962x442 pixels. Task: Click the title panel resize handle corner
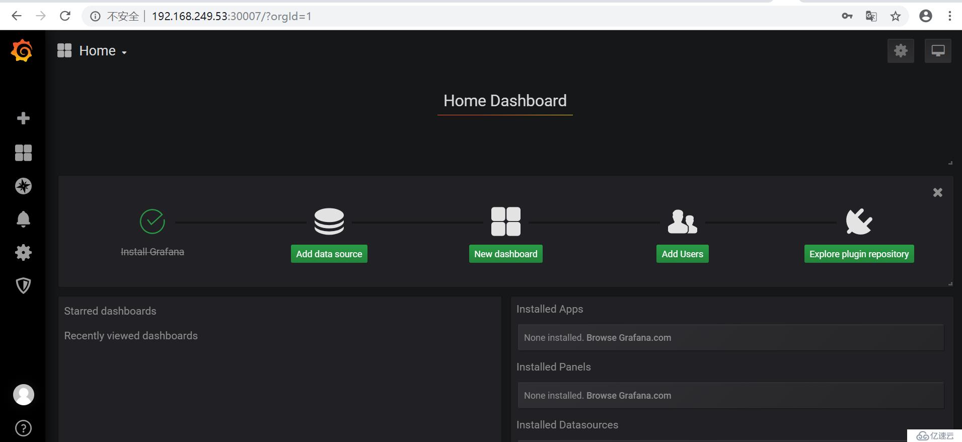(x=950, y=163)
